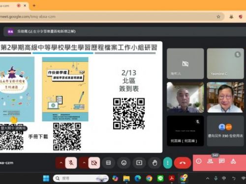Viewport: 246px width, 184px height.
Task: Select the active Chrome window with profile badge
Action: (184, 178)
